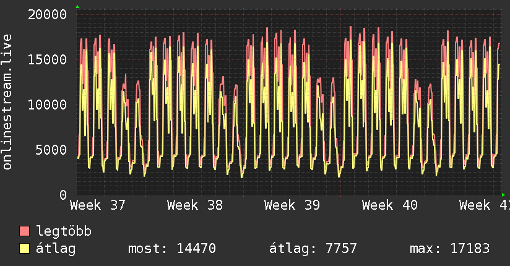Click the 'most: 14470' value
Viewport: 510px width, 266px height.
click(171, 249)
